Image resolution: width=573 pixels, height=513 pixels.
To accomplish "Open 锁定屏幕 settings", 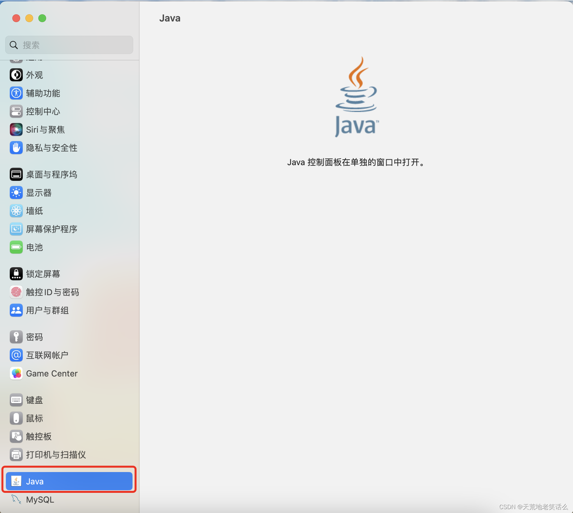I will 43,274.
